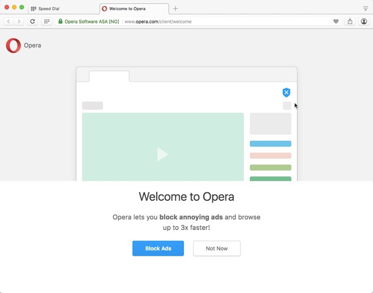The height and width of the screenshot is (293, 373).
Task: Click the 'block annoying ads' bold text
Action: pyautogui.click(x=191, y=217)
